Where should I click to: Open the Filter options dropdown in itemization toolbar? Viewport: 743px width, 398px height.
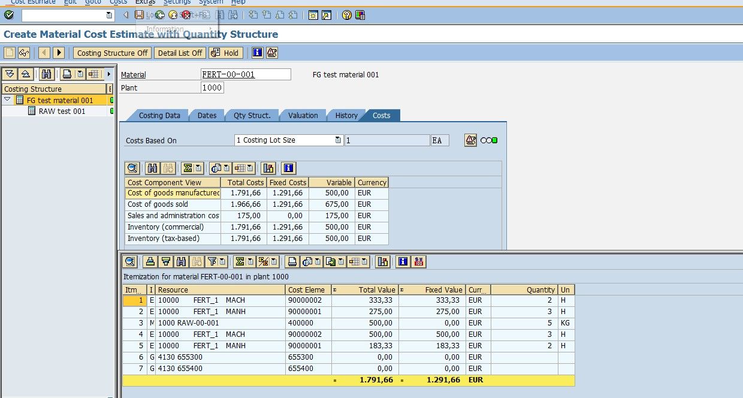point(222,261)
